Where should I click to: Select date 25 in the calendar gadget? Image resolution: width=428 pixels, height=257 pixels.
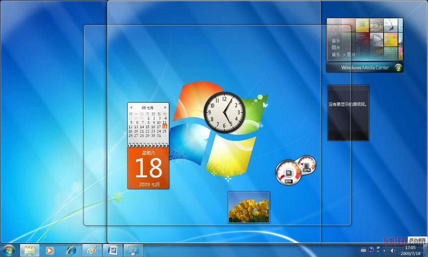165,131
